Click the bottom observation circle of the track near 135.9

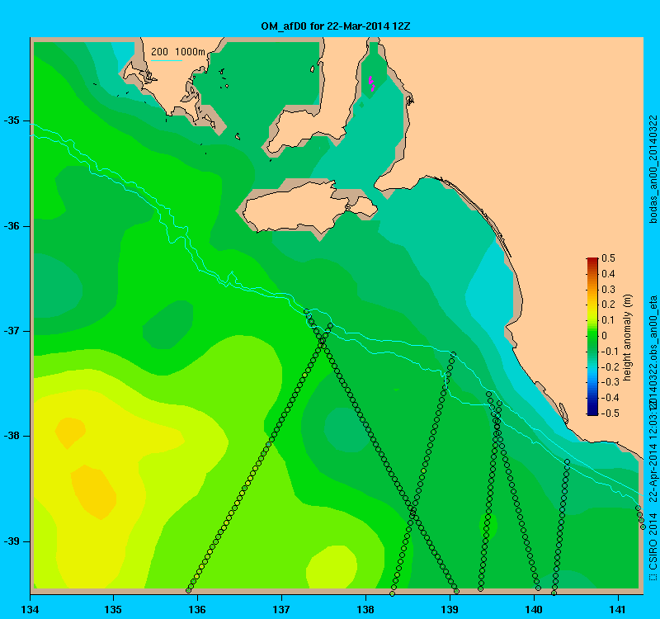(x=189, y=590)
